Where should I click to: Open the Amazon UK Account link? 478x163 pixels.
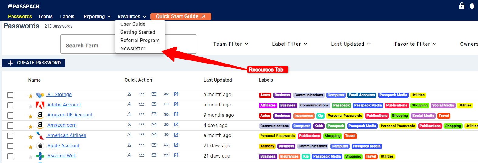69,115
